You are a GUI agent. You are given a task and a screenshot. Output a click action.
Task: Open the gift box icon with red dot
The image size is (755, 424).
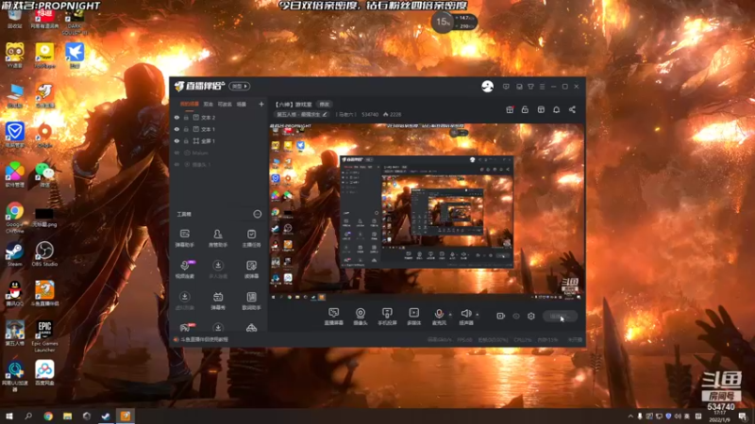pos(510,109)
